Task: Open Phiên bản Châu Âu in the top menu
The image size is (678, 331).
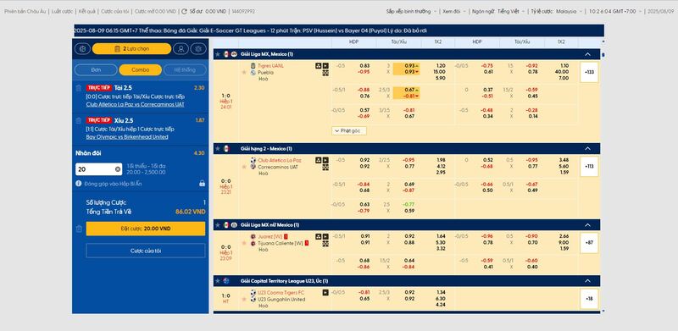Action: (x=25, y=12)
